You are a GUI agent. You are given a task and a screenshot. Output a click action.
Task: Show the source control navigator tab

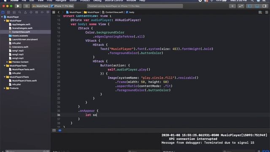tap(8, 12)
